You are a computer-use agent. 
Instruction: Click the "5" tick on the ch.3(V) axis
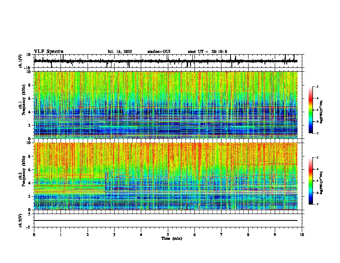coord(30,214)
